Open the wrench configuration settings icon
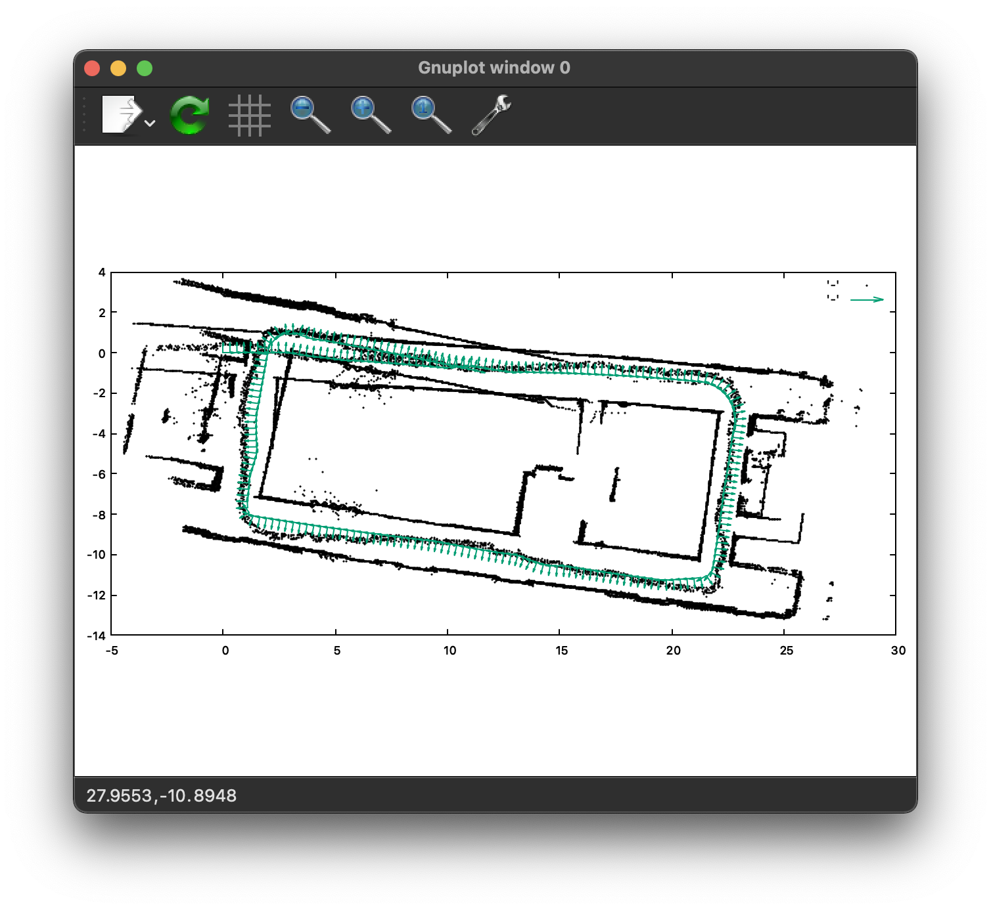Image resolution: width=991 pixels, height=910 pixels. pos(492,116)
